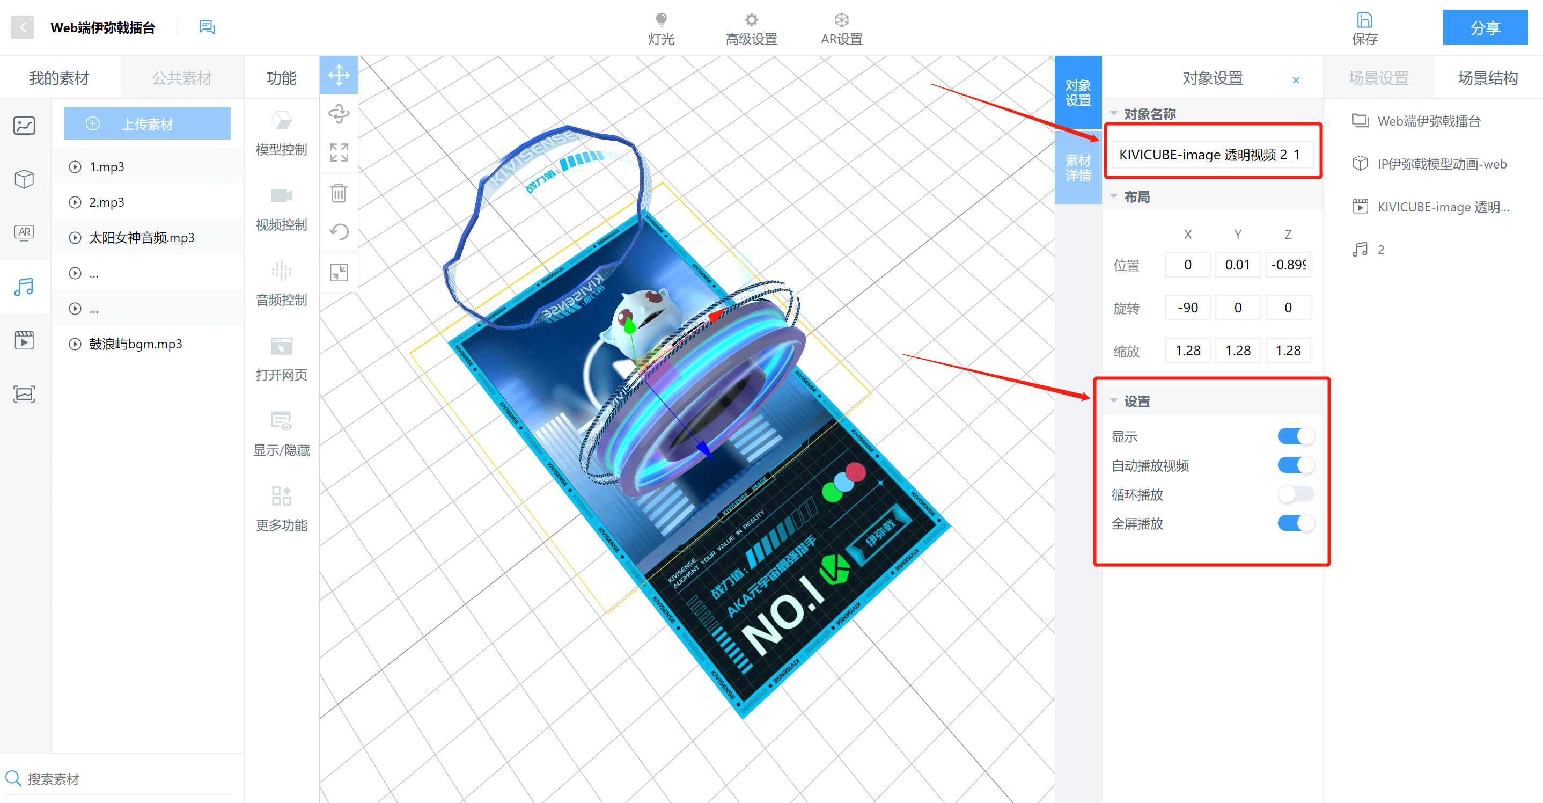The height and width of the screenshot is (803, 1543).
Task: Edit scale X value 1.28
Action: point(1187,351)
